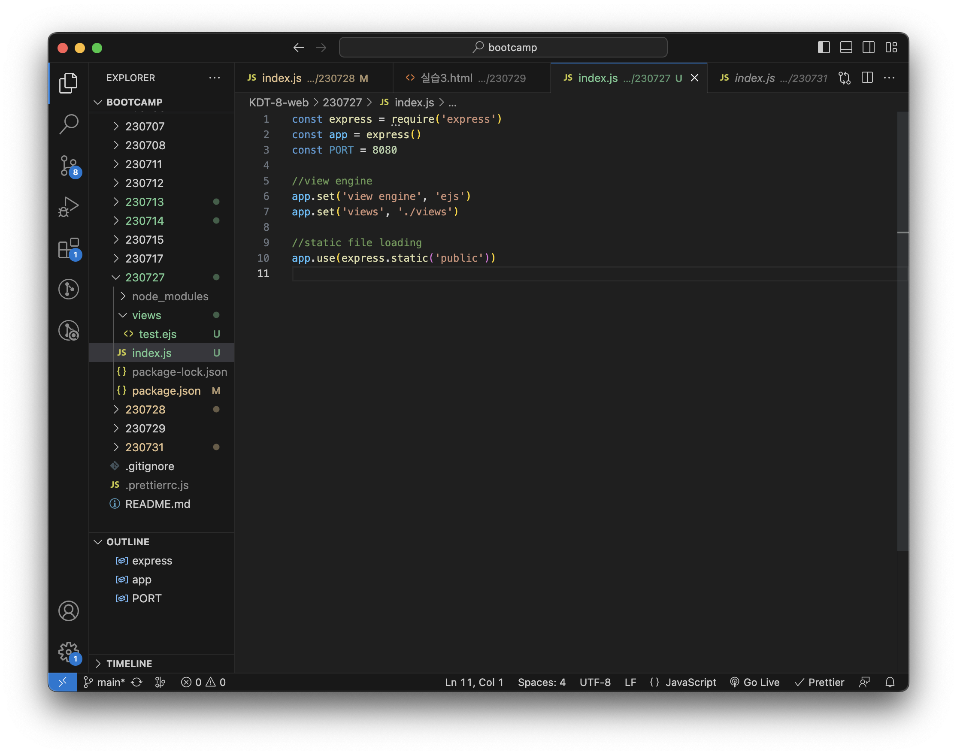Click the feedback person icon in status bar
Image resolution: width=957 pixels, height=755 pixels.
click(x=864, y=682)
